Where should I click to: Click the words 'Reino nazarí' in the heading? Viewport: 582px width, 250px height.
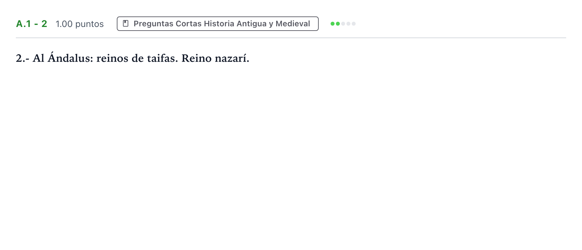click(x=215, y=58)
